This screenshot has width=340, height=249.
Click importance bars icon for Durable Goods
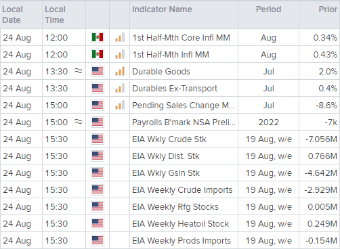coord(120,71)
